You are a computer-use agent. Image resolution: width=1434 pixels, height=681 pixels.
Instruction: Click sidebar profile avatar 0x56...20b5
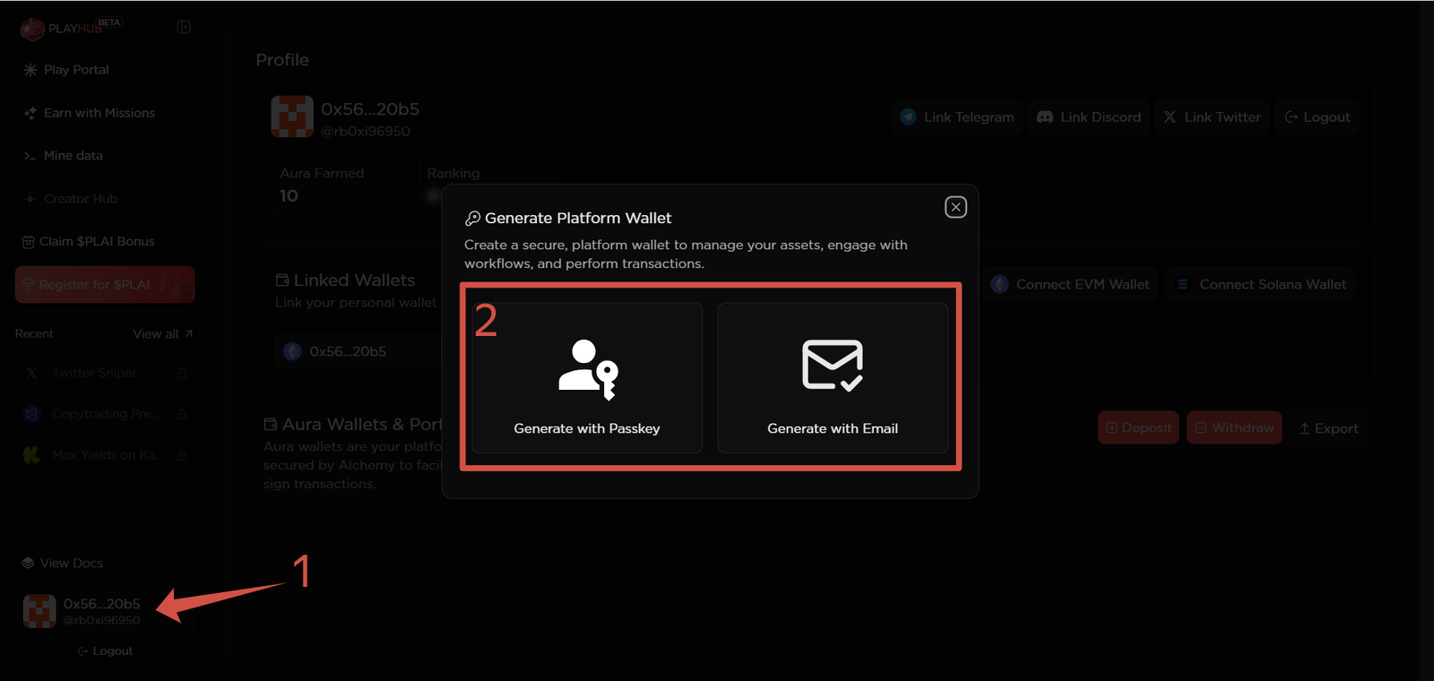click(x=39, y=611)
